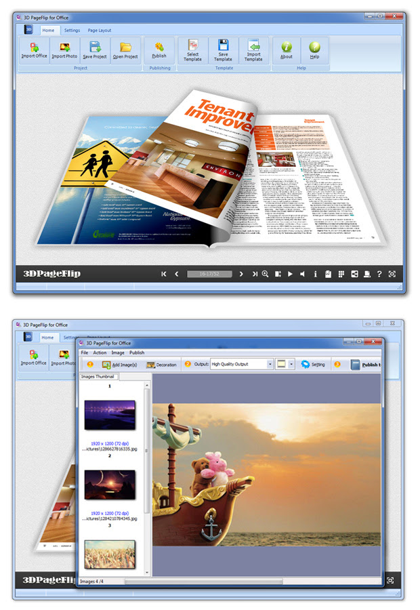Screen dimensions: 420x610
Task: Expand the color swatch dropdown arrow
Action: click(291, 364)
